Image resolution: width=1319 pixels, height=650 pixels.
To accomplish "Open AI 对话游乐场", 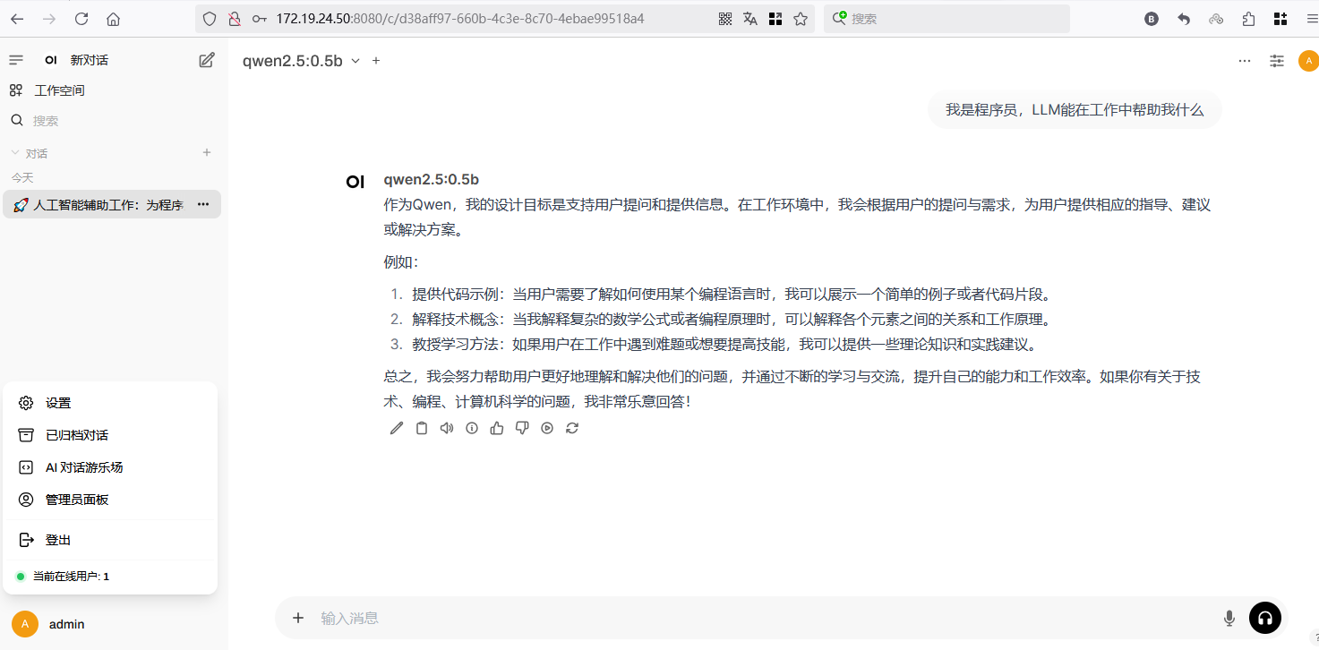I will tap(110, 467).
